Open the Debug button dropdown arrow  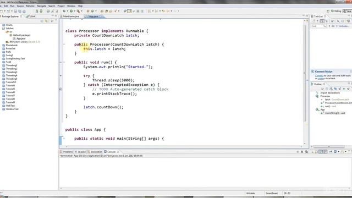tap(67, 11)
